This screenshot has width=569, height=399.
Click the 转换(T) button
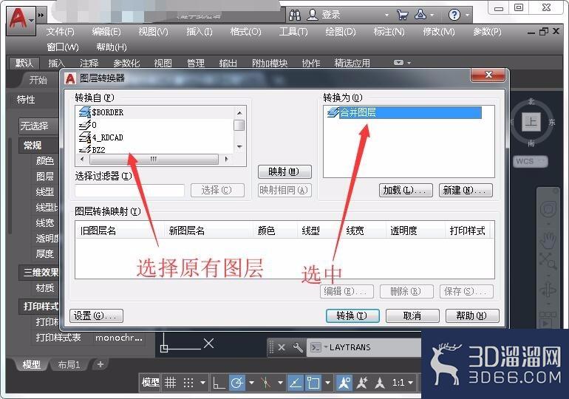(x=352, y=316)
